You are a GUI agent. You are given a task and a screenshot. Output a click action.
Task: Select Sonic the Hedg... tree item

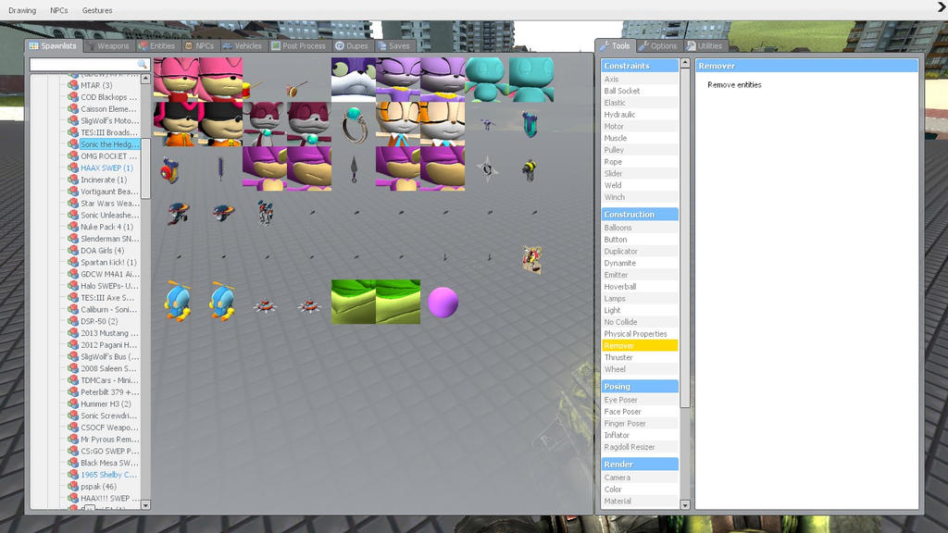pos(109,144)
